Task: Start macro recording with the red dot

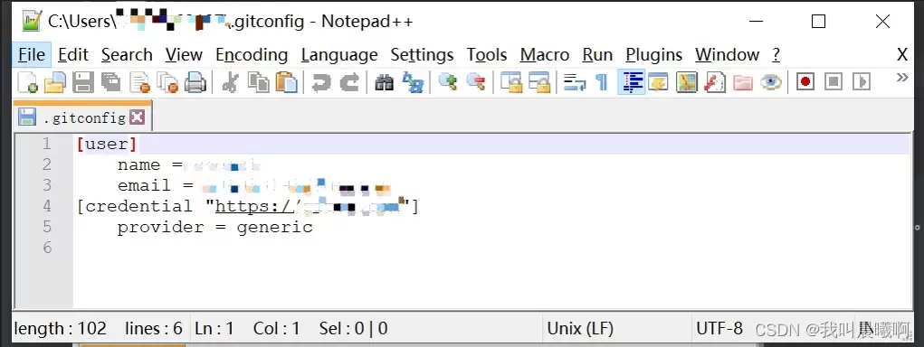Action: tap(805, 81)
